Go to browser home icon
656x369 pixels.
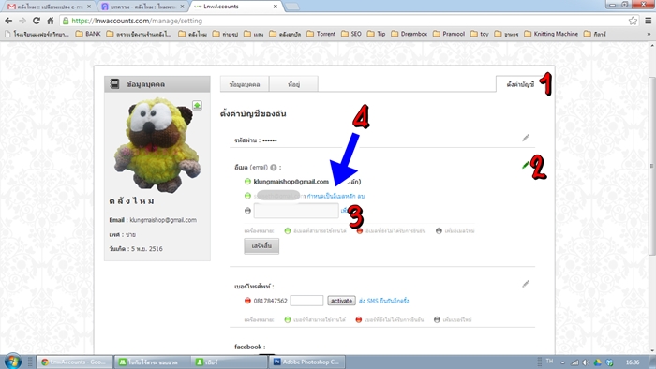[x=51, y=21]
